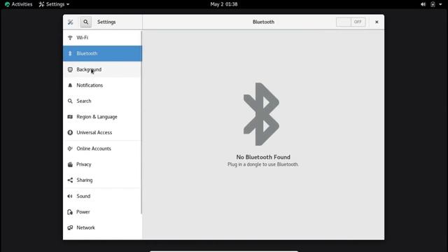Screen dimensions: 448x252
Task: Click the Sharing icon
Action: coord(70,180)
